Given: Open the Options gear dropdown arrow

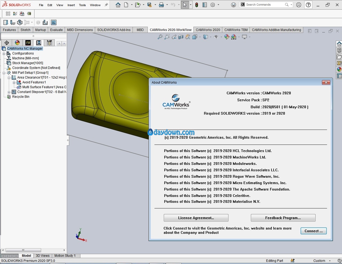Looking at the screenshot, I should tap(218, 5).
